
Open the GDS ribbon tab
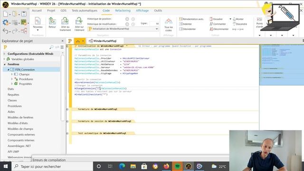(63, 10)
